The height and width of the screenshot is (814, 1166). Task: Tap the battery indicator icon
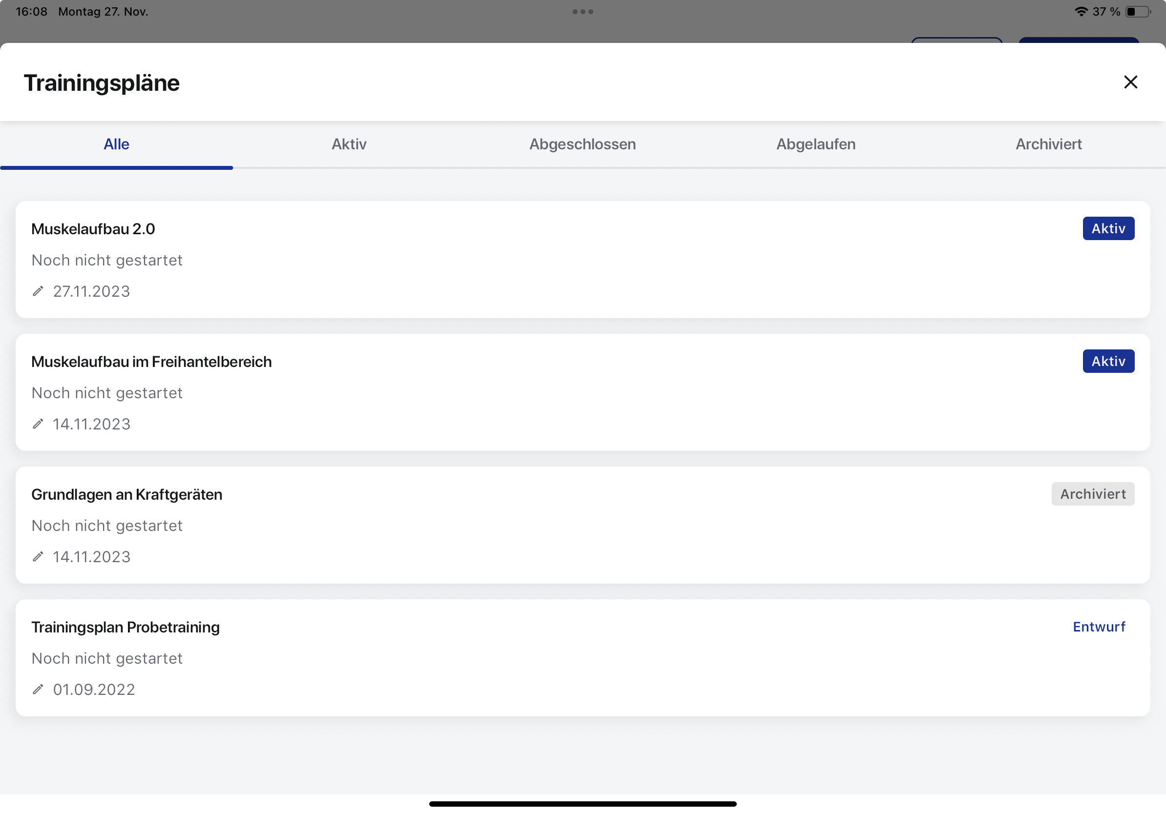[1138, 11]
